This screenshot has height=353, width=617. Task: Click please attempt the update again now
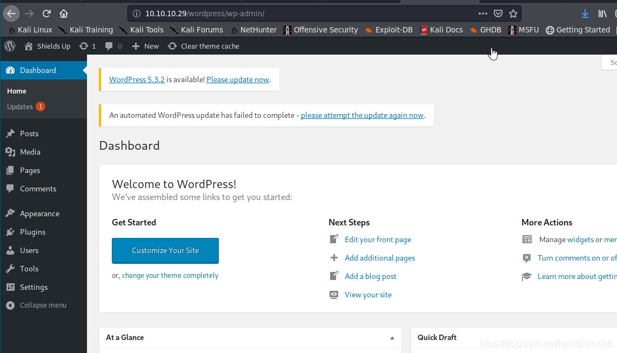point(362,115)
